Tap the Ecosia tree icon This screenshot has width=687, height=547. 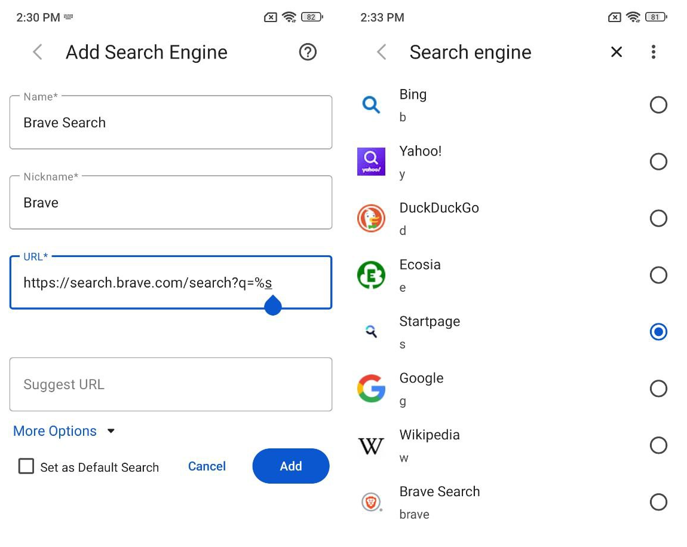371,275
